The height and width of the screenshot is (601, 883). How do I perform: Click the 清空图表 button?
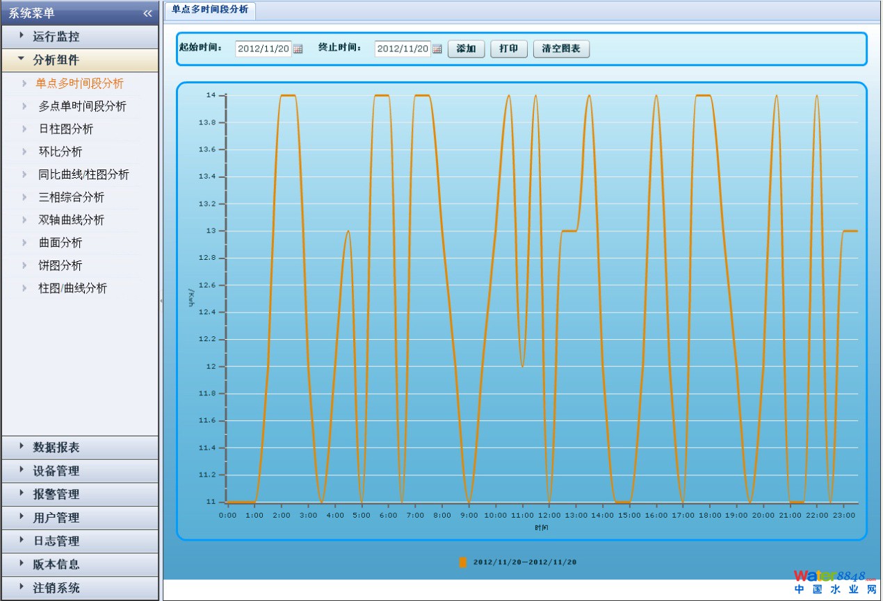(x=561, y=49)
